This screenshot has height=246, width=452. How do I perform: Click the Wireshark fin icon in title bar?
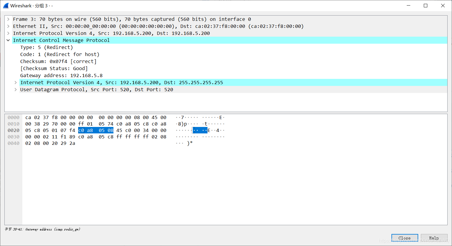6,6
